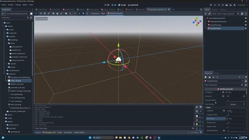The image size is (249, 140).
Task: Toggle visibility of SparkParticles node
Action: tap(245, 25)
